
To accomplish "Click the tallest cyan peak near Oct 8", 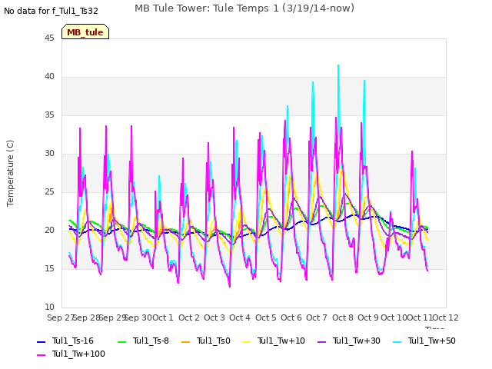I will click(338, 65).
